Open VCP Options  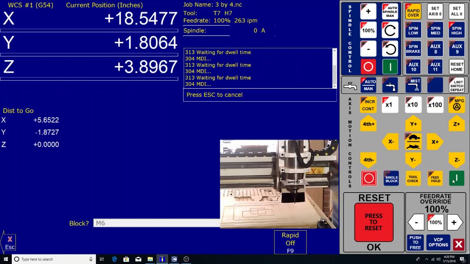438,242
